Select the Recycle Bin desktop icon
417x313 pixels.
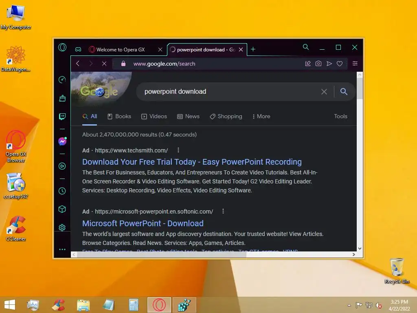(x=397, y=271)
